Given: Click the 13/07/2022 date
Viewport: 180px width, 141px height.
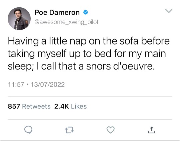Looking at the screenshot, I should [48, 84].
